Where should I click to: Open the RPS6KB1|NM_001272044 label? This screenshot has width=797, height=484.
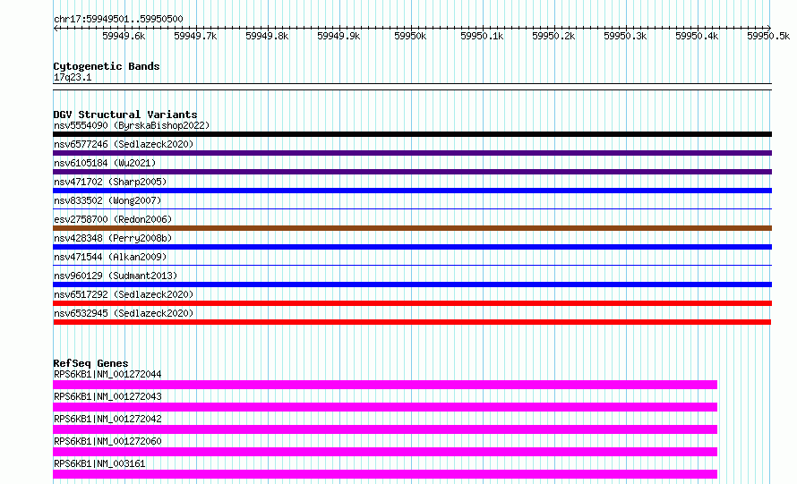(x=107, y=374)
